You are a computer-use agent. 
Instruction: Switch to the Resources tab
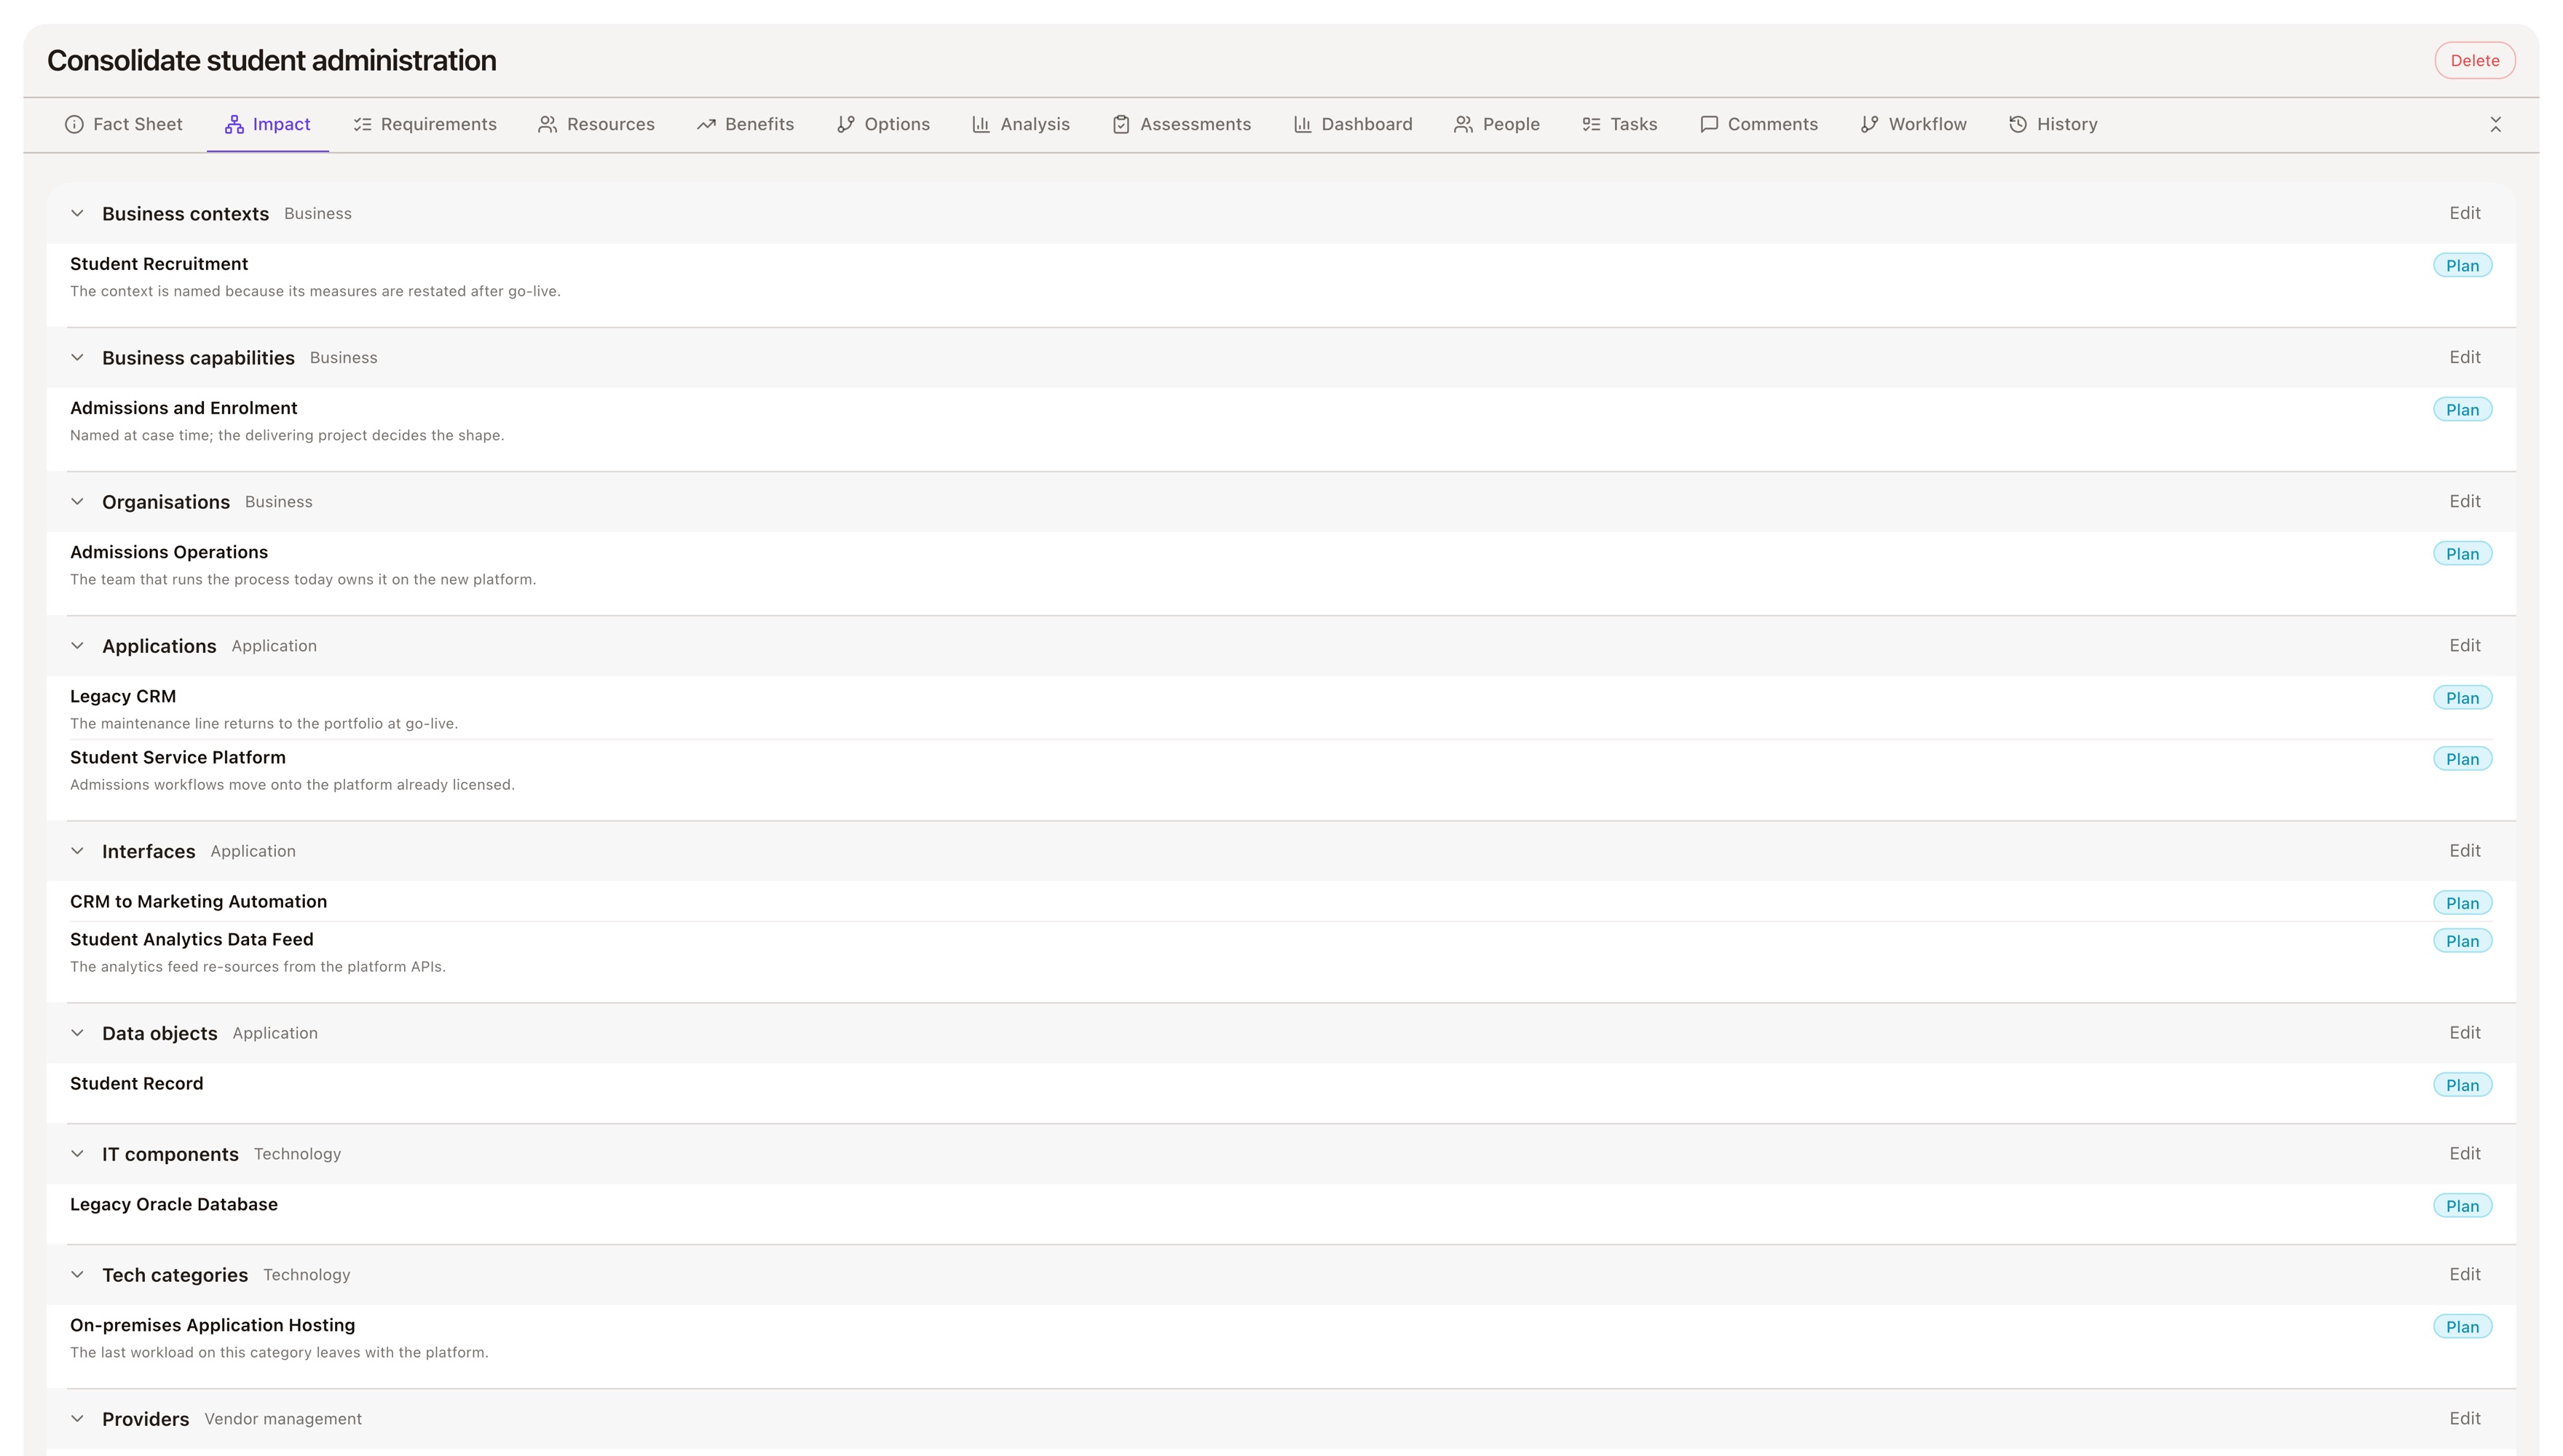(596, 124)
